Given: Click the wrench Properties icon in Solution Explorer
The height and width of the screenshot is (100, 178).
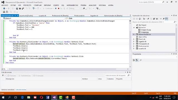Looking at the screenshot, I should point(164,19).
